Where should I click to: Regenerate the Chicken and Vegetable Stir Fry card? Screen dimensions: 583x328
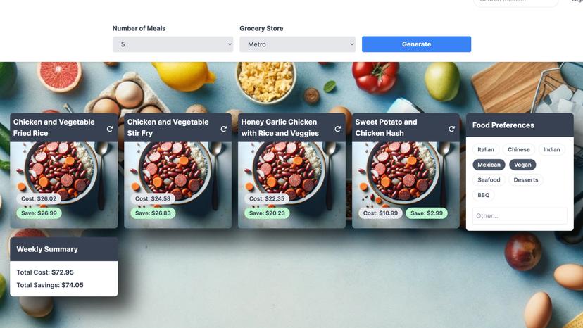[223, 129]
